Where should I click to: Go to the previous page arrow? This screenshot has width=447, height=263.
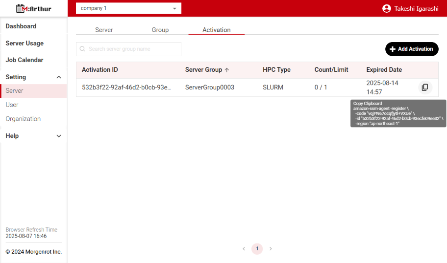pyautogui.click(x=244, y=249)
